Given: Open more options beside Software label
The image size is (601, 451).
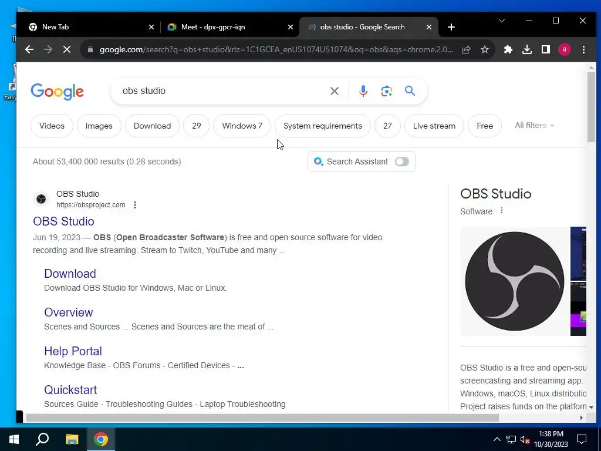Looking at the screenshot, I should pos(502,211).
